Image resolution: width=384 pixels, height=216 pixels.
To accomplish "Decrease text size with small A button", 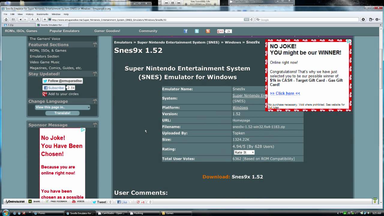I will click(33, 19).
